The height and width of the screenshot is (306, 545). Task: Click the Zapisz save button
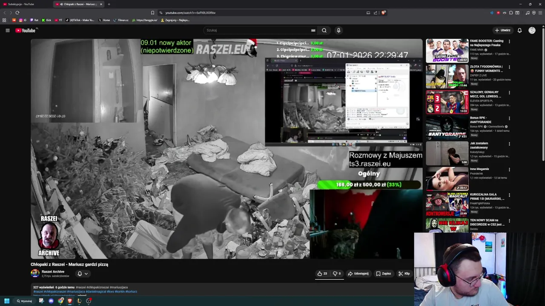click(383, 274)
